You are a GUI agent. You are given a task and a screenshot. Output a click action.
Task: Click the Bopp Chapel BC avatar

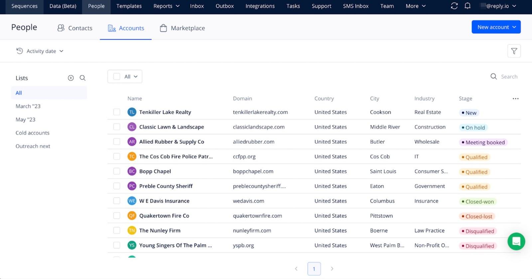pos(132,171)
